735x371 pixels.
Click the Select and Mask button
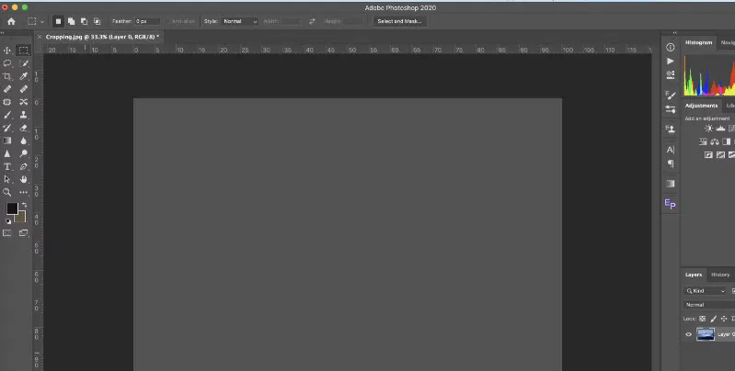[400, 20]
